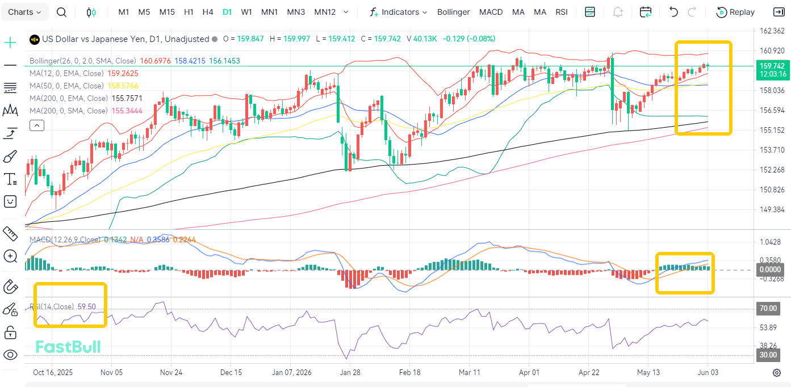Add the Bollinger quick indicator
This screenshot has width=791, height=387.
point(454,12)
